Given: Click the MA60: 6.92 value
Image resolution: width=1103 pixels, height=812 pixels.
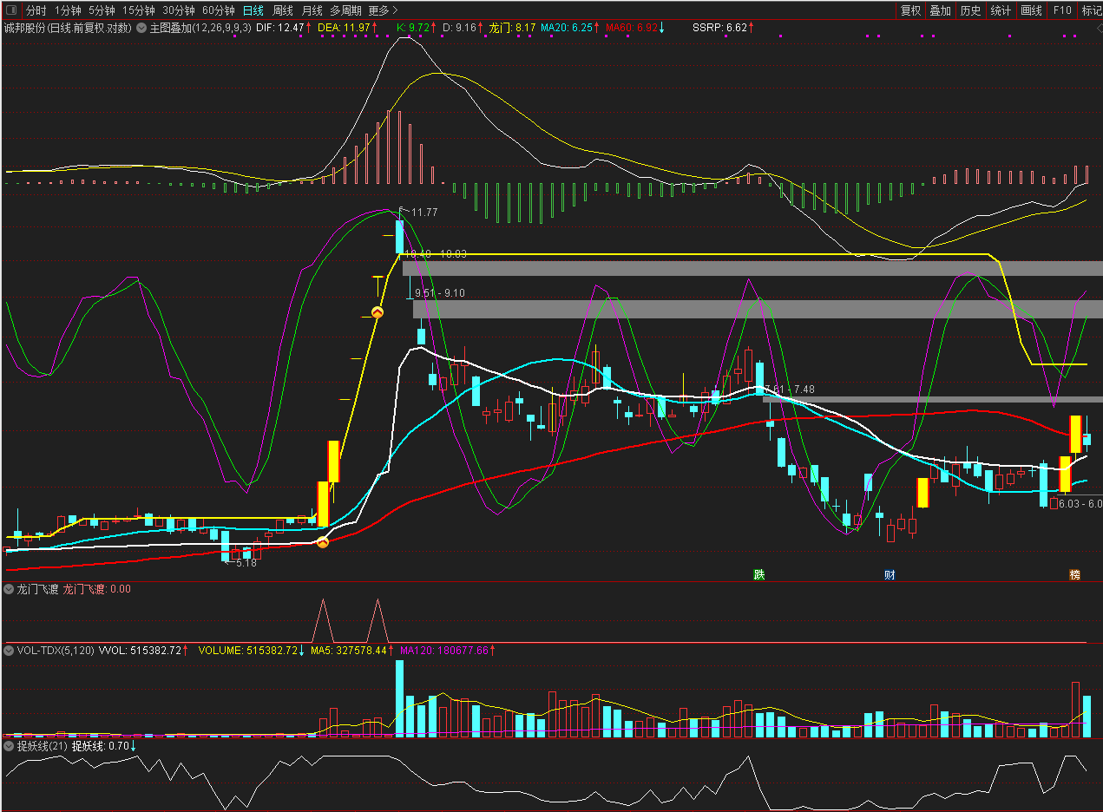Looking at the screenshot, I should pyautogui.click(x=632, y=28).
